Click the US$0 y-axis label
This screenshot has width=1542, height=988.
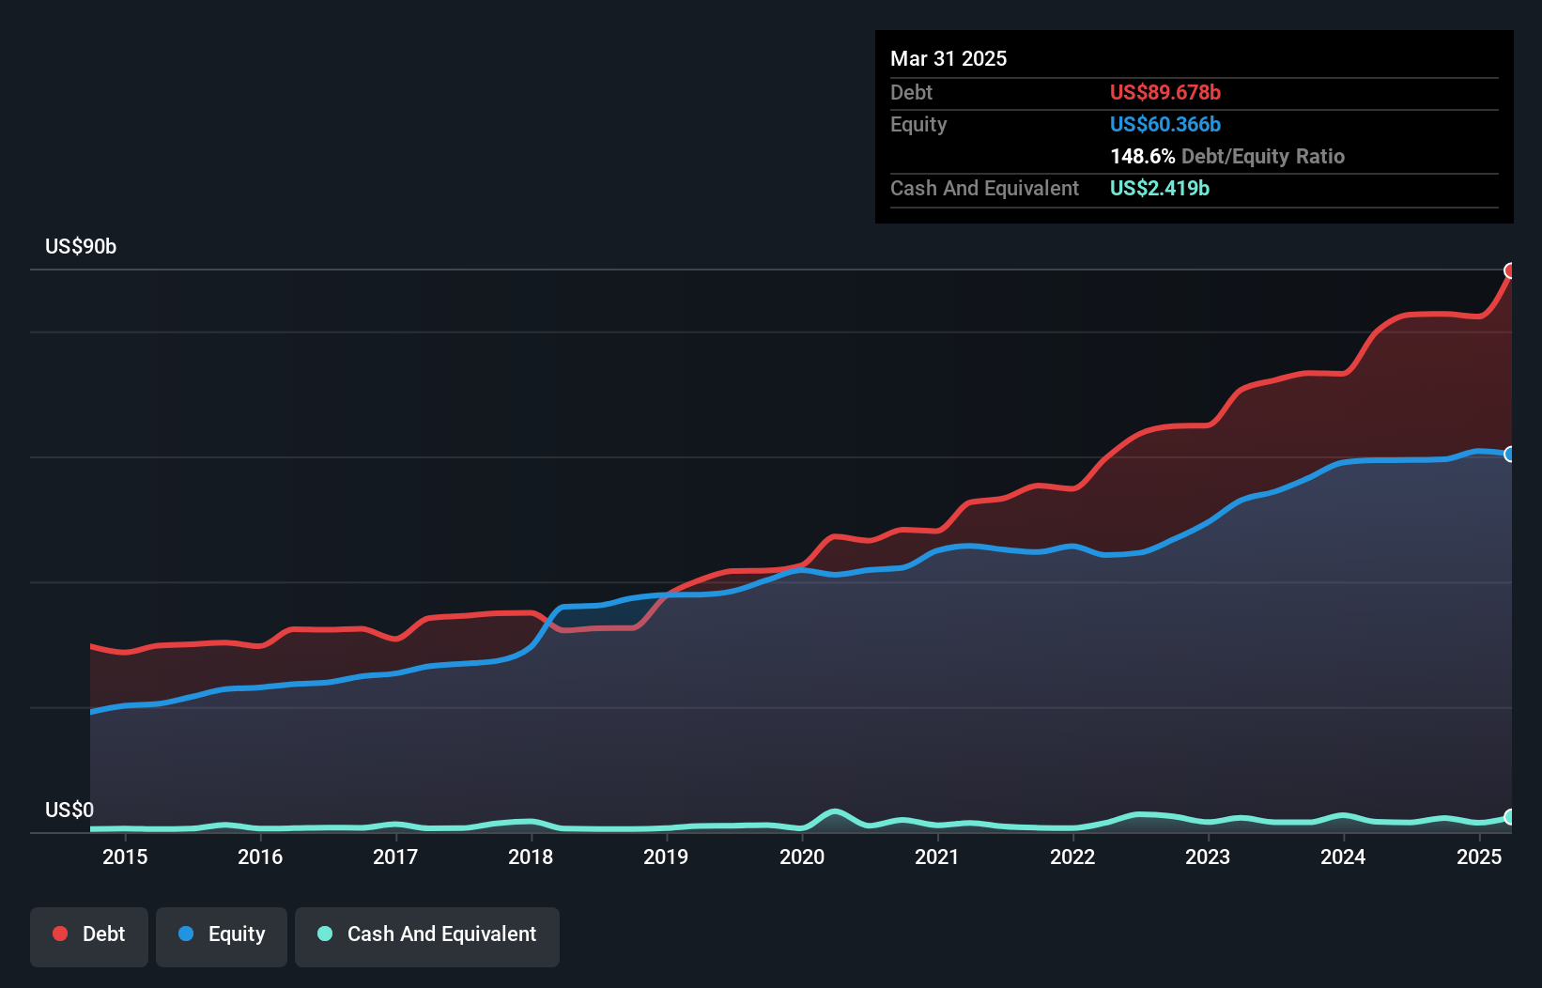coord(69,810)
